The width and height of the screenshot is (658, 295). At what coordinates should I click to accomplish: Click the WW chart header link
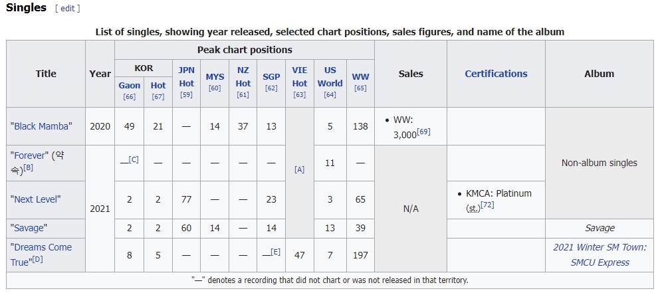360,77
